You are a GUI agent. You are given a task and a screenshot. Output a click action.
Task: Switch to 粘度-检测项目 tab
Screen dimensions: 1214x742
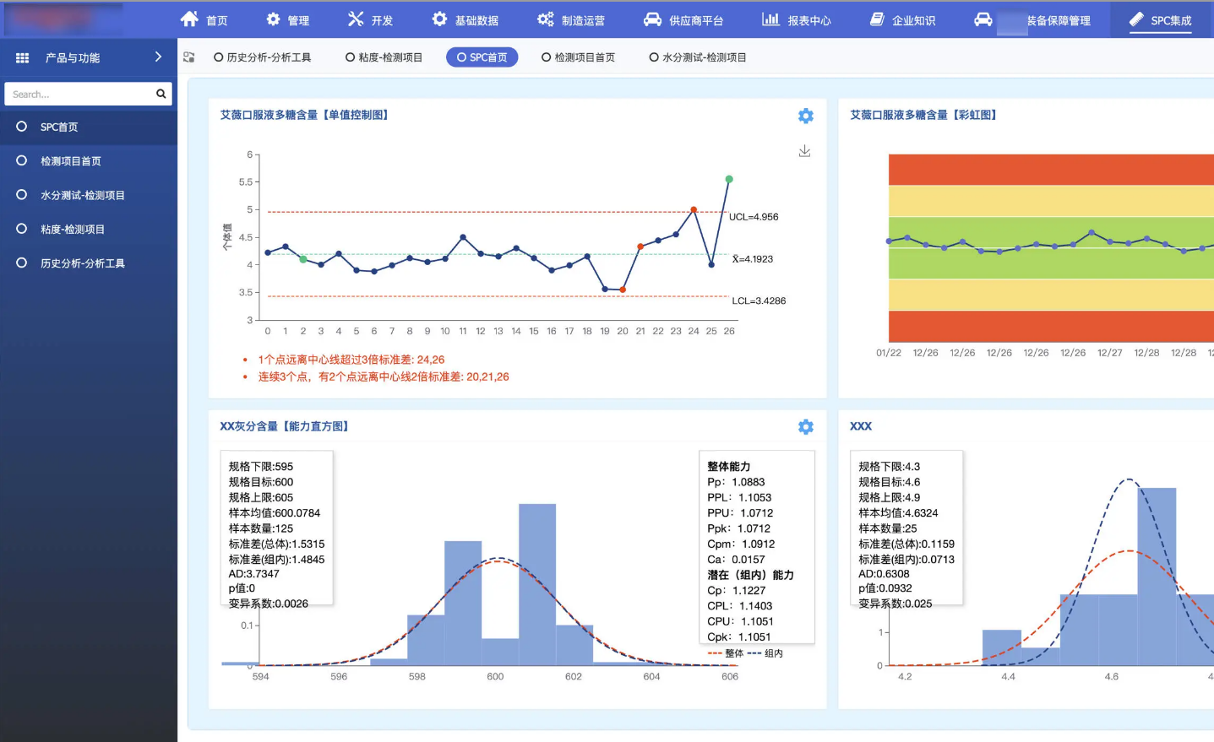click(x=384, y=57)
